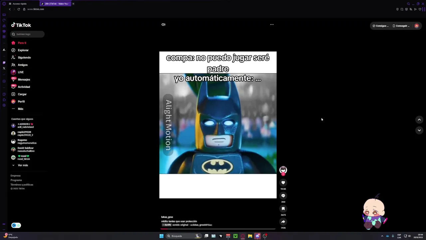426x240 pixels.
Task: Click the ESP LAA language indicator
Action: (399, 236)
